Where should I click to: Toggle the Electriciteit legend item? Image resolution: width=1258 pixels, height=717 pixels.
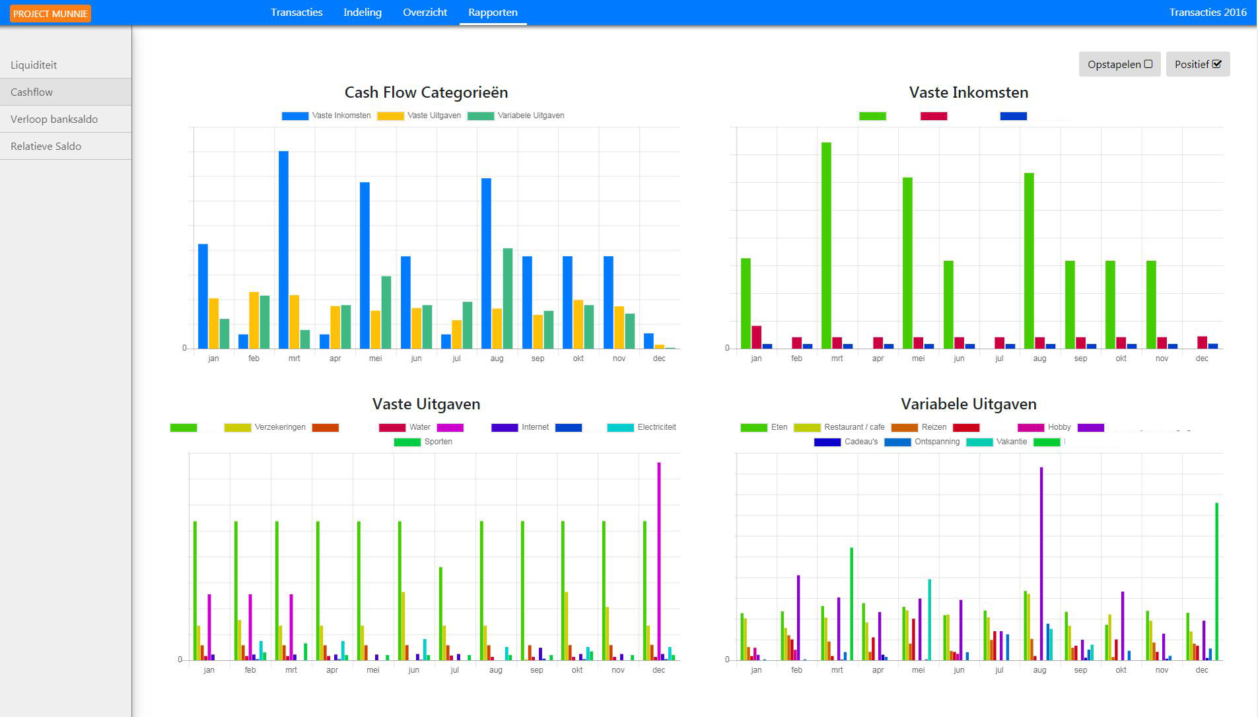(x=642, y=427)
